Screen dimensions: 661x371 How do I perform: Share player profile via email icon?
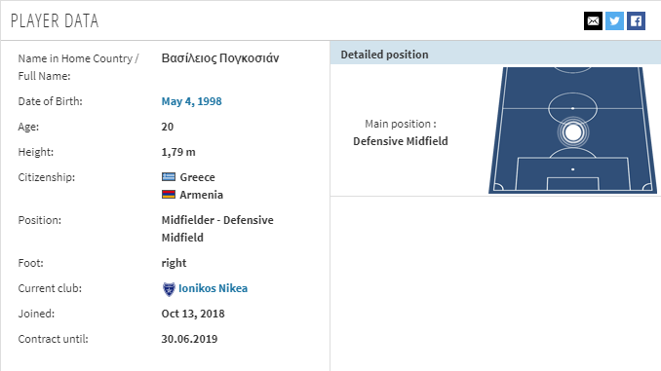593,21
